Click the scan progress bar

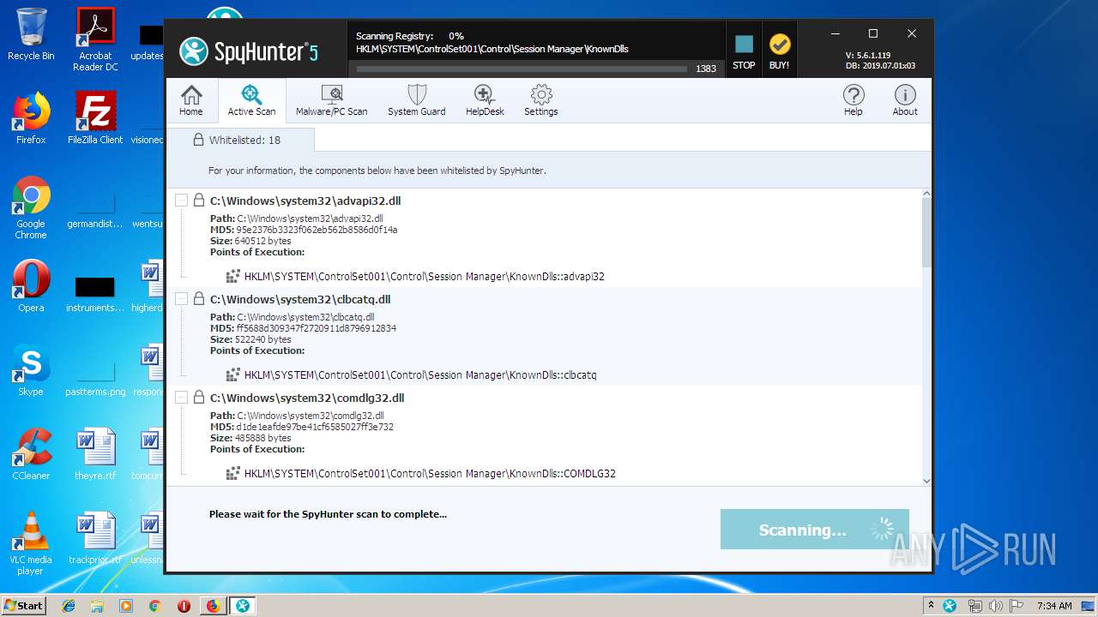[522, 69]
